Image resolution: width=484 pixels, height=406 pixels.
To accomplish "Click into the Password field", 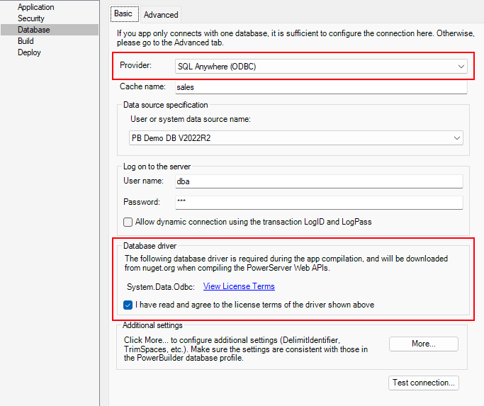I will click(318, 202).
